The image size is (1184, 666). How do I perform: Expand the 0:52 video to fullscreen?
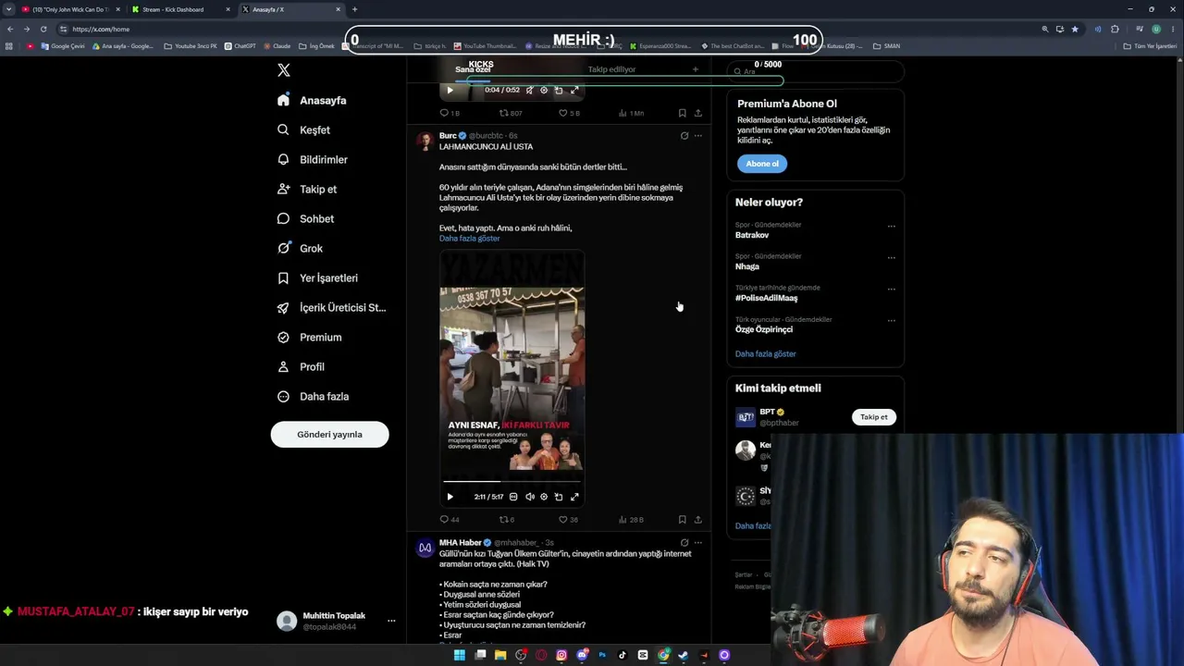574,90
